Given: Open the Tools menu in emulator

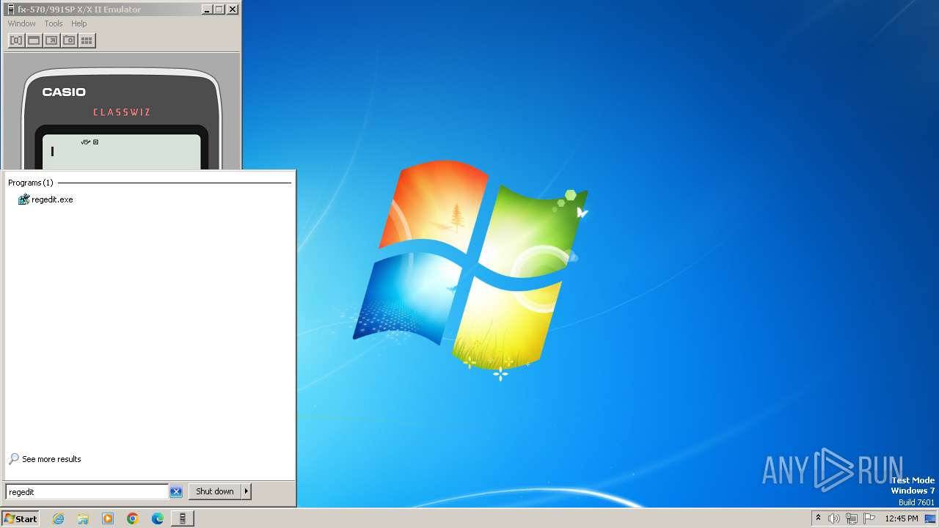Looking at the screenshot, I should coord(54,23).
